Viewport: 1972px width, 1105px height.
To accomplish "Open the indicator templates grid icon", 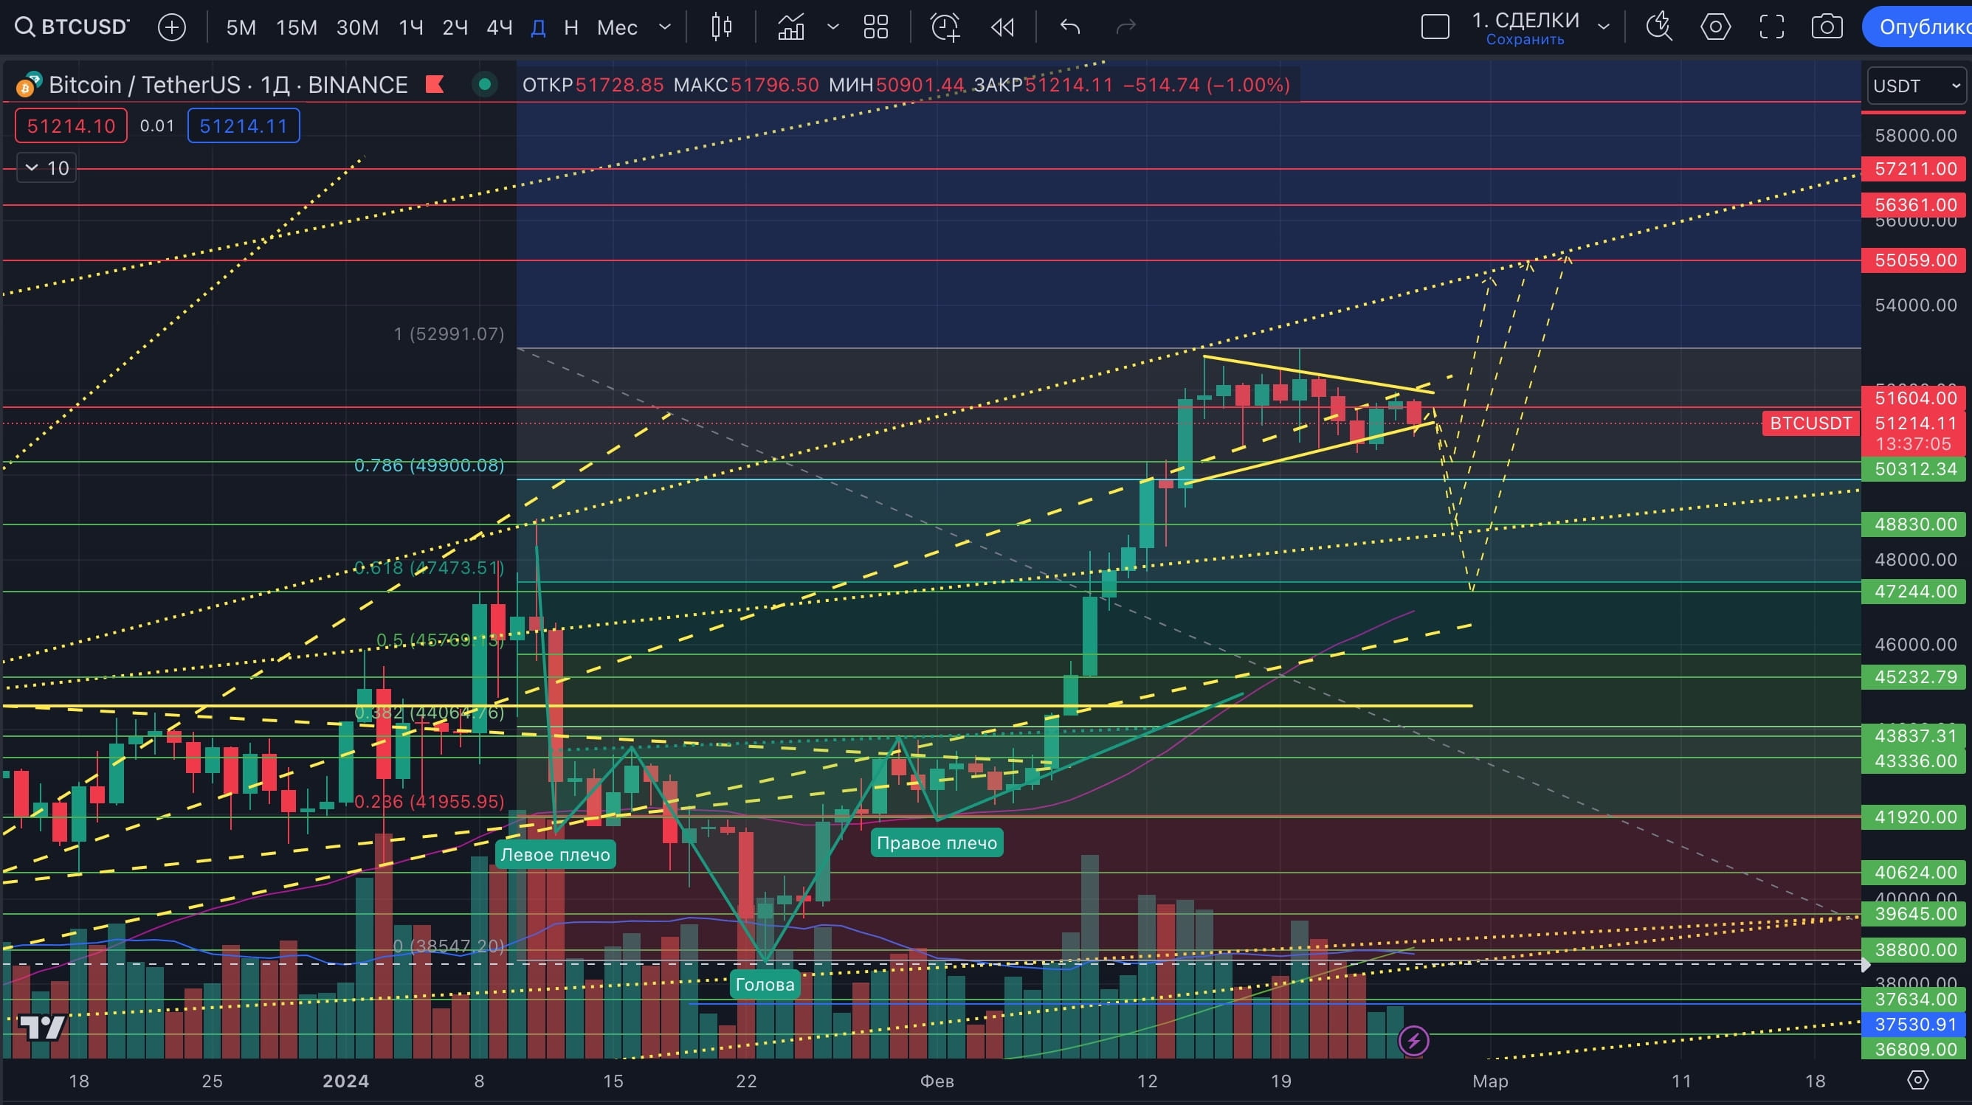I will [x=875, y=27].
